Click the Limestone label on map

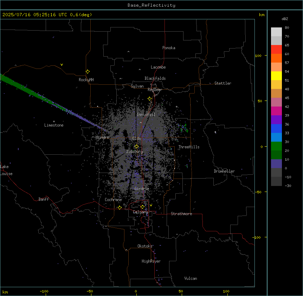coord(54,125)
